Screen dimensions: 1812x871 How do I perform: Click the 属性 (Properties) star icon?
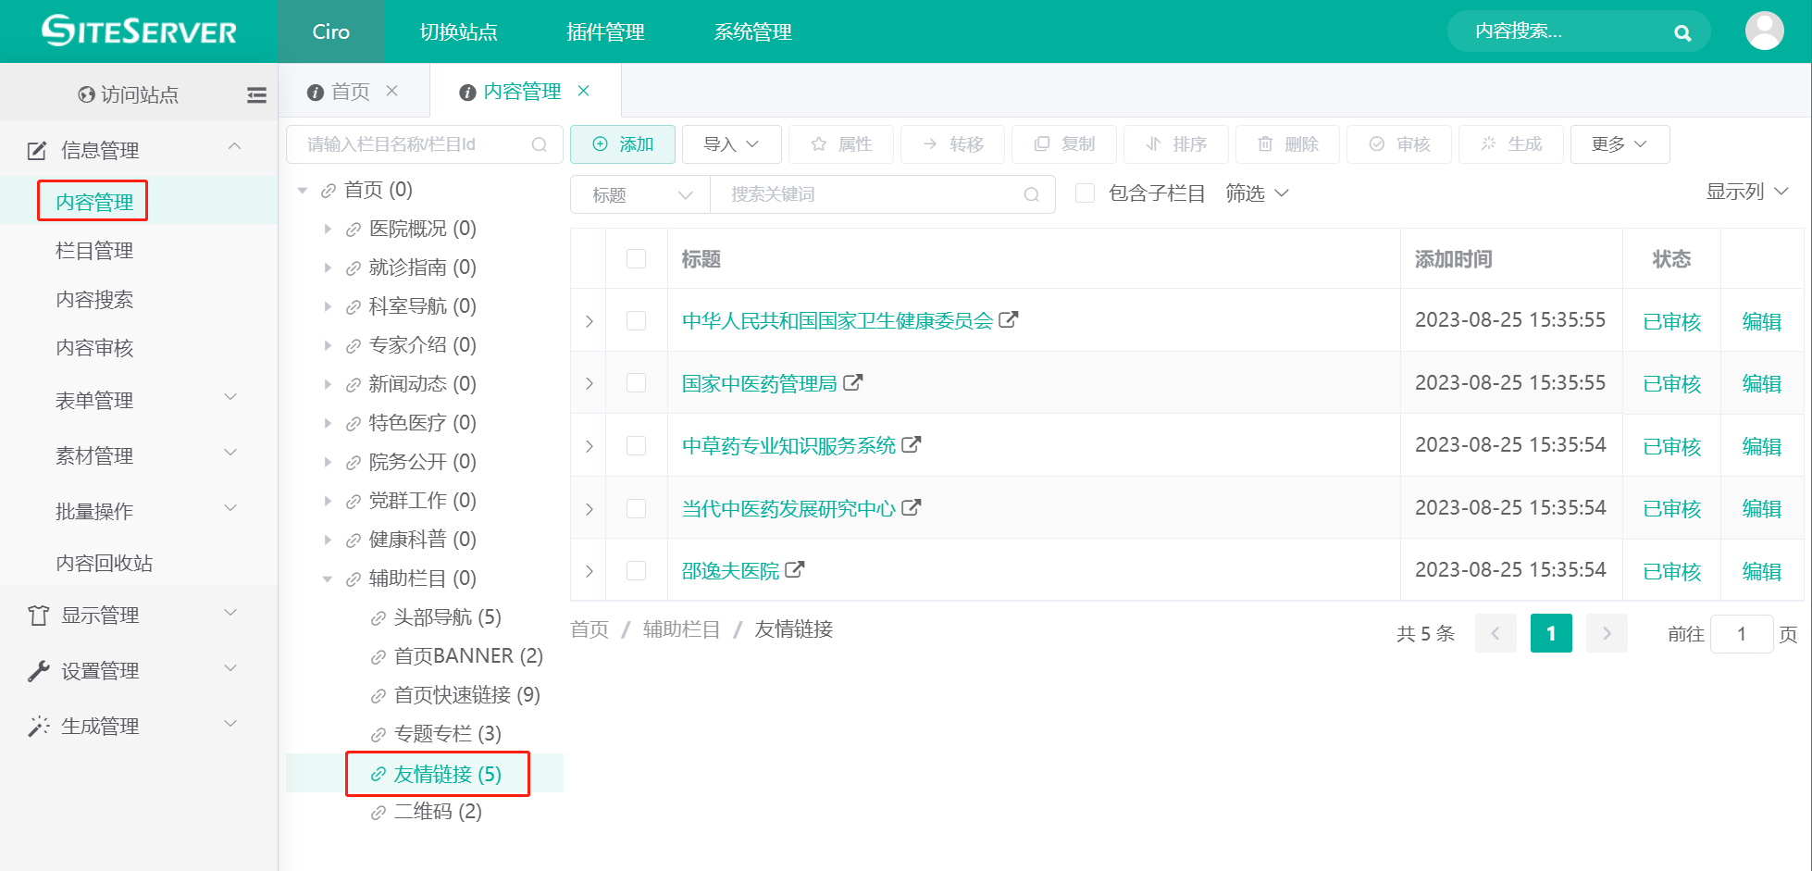coord(818,144)
